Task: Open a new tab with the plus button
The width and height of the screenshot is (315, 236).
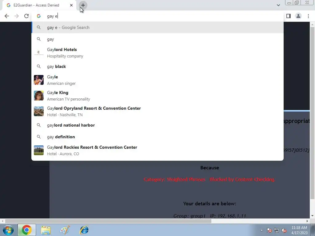Action: tap(83, 5)
